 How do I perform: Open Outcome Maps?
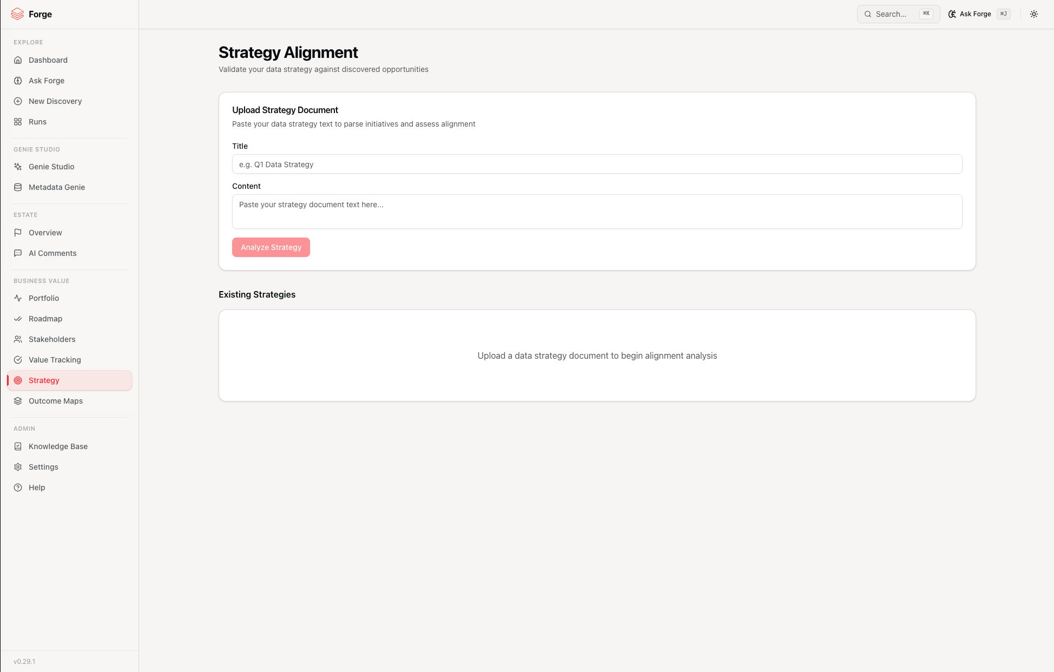70,401
